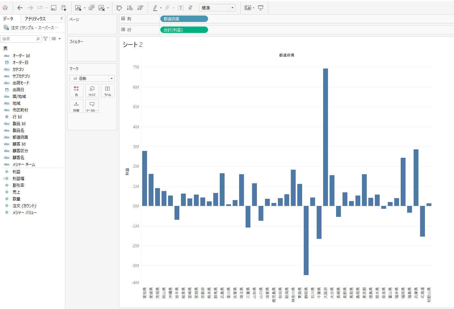The image size is (454, 309).
Task: Select the 国/地域 field
Action: tap(19, 97)
